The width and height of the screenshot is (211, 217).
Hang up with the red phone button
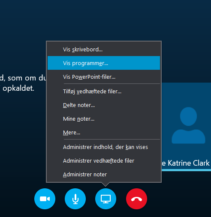tap(136, 199)
